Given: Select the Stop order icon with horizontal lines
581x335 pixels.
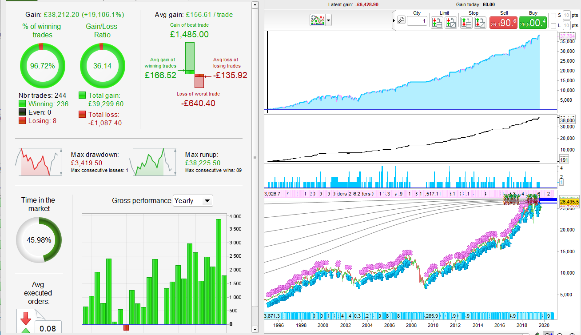Looking at the screenshot, I should (466, 23).
